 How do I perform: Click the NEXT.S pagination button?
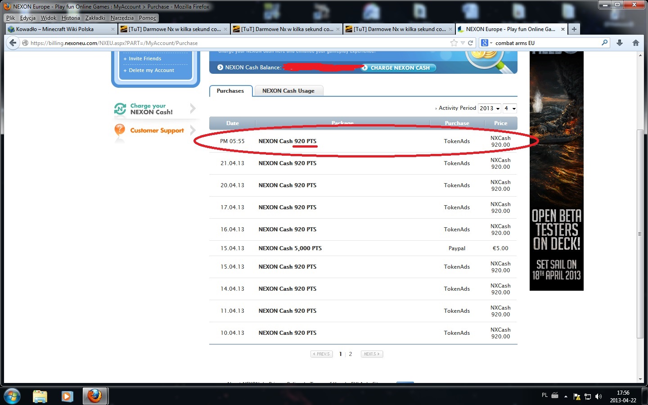[x=372, y=354]
